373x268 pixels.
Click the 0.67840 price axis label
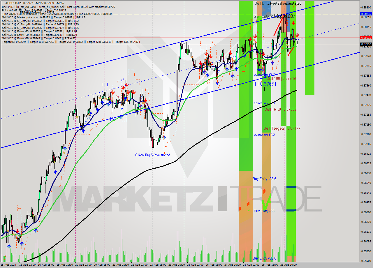tap(366, 56)
